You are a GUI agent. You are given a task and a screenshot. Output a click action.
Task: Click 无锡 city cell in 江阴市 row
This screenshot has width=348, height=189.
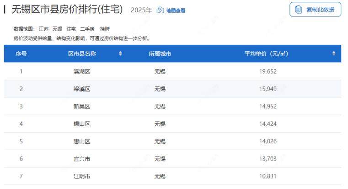click(160, 176)
